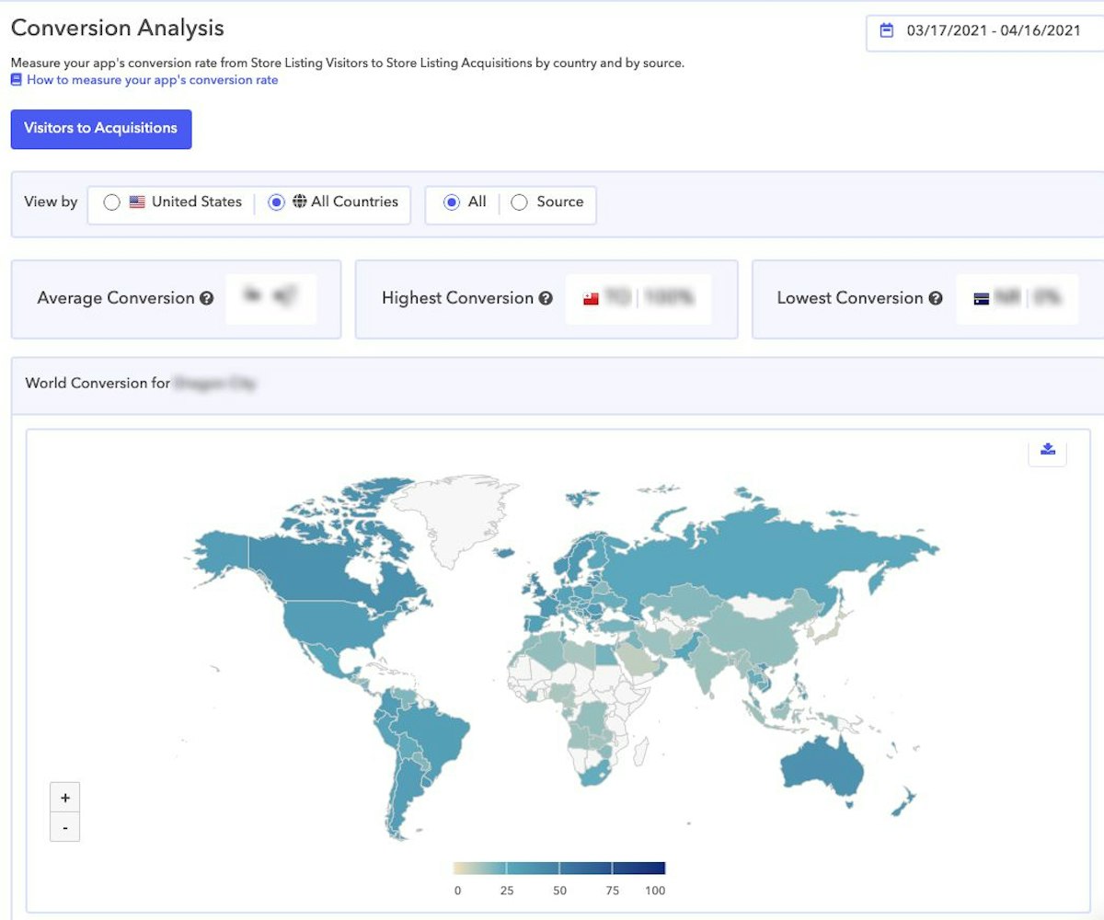Viewport: 1104px width, 920px height.
Task: Open the calendar icon in the date picker
Action: click(x=886, y=30)
